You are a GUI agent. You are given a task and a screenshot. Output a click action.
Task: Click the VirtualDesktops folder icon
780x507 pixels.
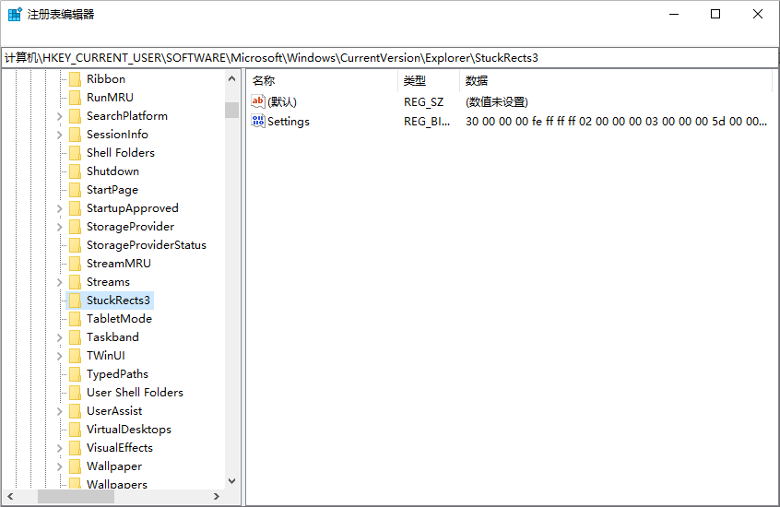coord(76,430)
